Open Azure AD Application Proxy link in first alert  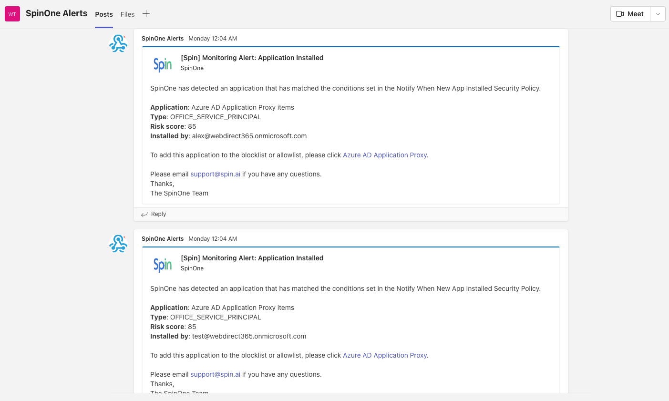pyautogui.click(x=384, y=155)
